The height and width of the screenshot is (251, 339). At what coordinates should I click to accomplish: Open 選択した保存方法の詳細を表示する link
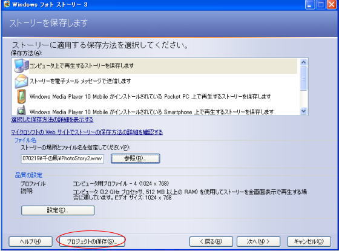pos(52,120)
